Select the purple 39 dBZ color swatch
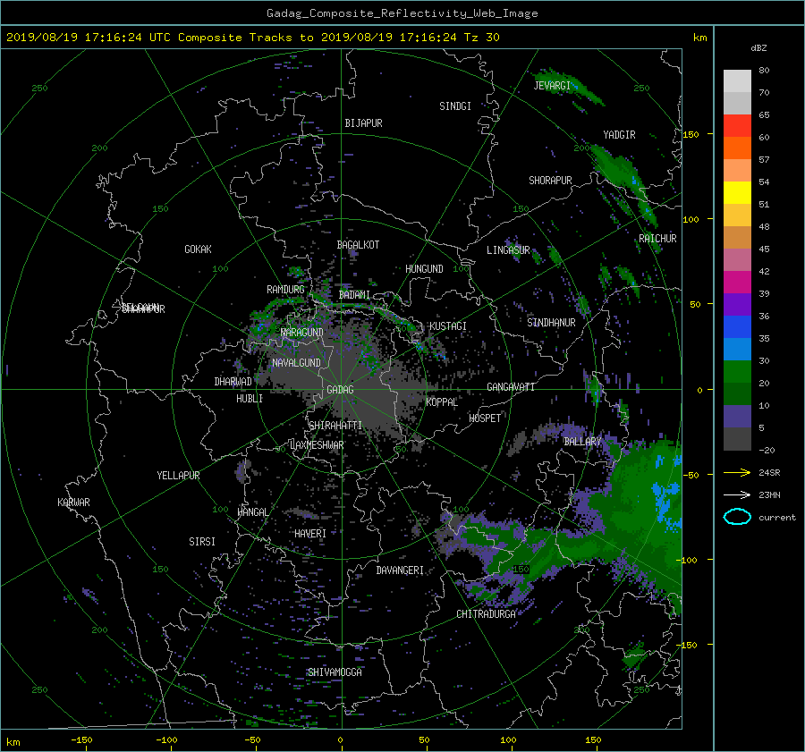This screenshot has width=805, height=752. click(737, 304)
